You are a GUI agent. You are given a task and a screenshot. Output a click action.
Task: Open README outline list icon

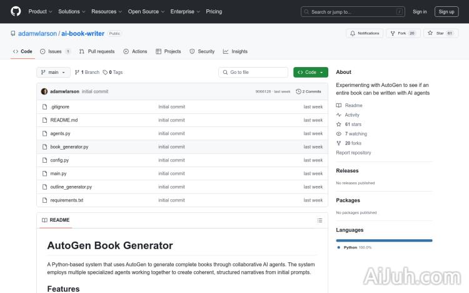coord(320,220)
